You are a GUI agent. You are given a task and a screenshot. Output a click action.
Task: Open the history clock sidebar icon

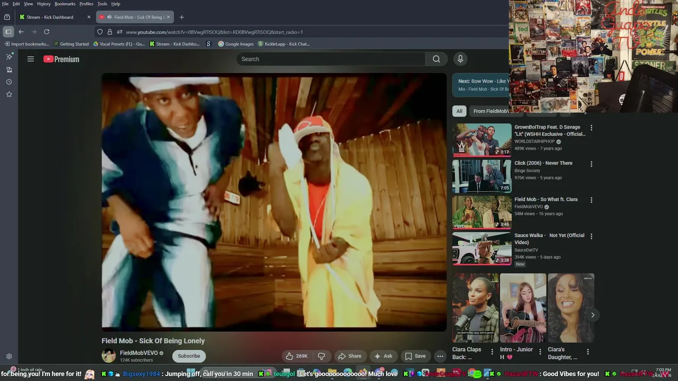[x=9, y=82]
